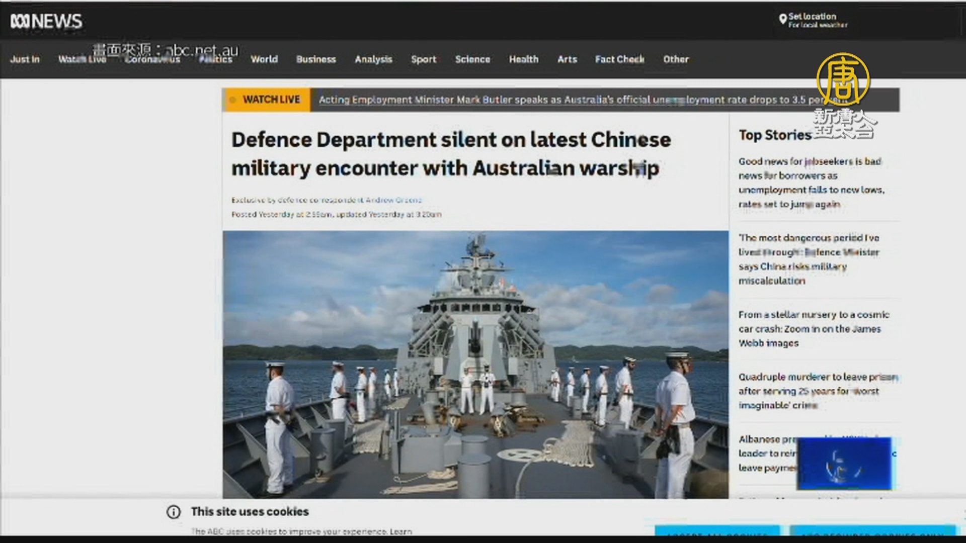The image size is (966, 543).
Task: Click the warship article main photo
Action: click(x=475, y=365)
